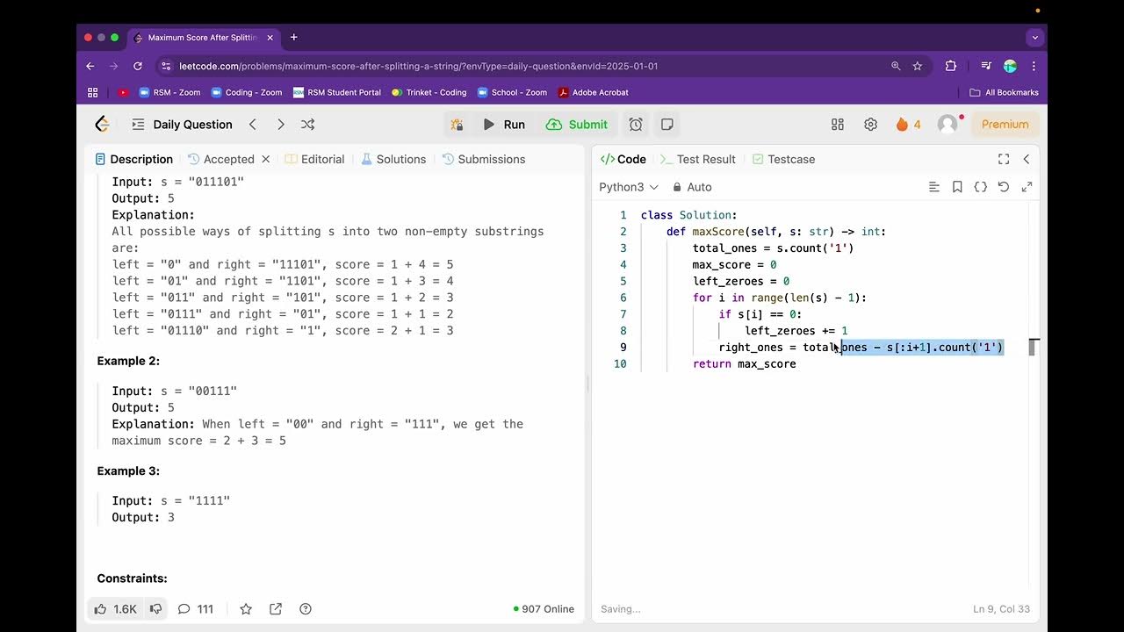Switch to the Description tab

click(133, 159)
